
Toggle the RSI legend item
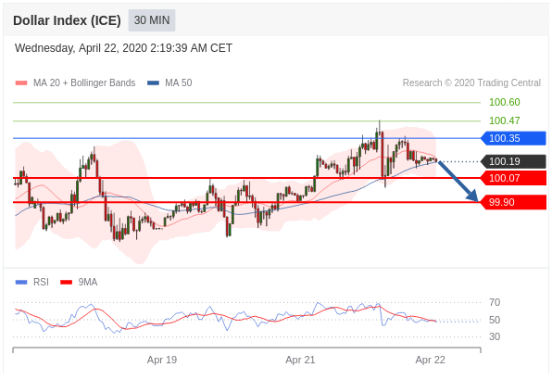click(x=32, y=282)
